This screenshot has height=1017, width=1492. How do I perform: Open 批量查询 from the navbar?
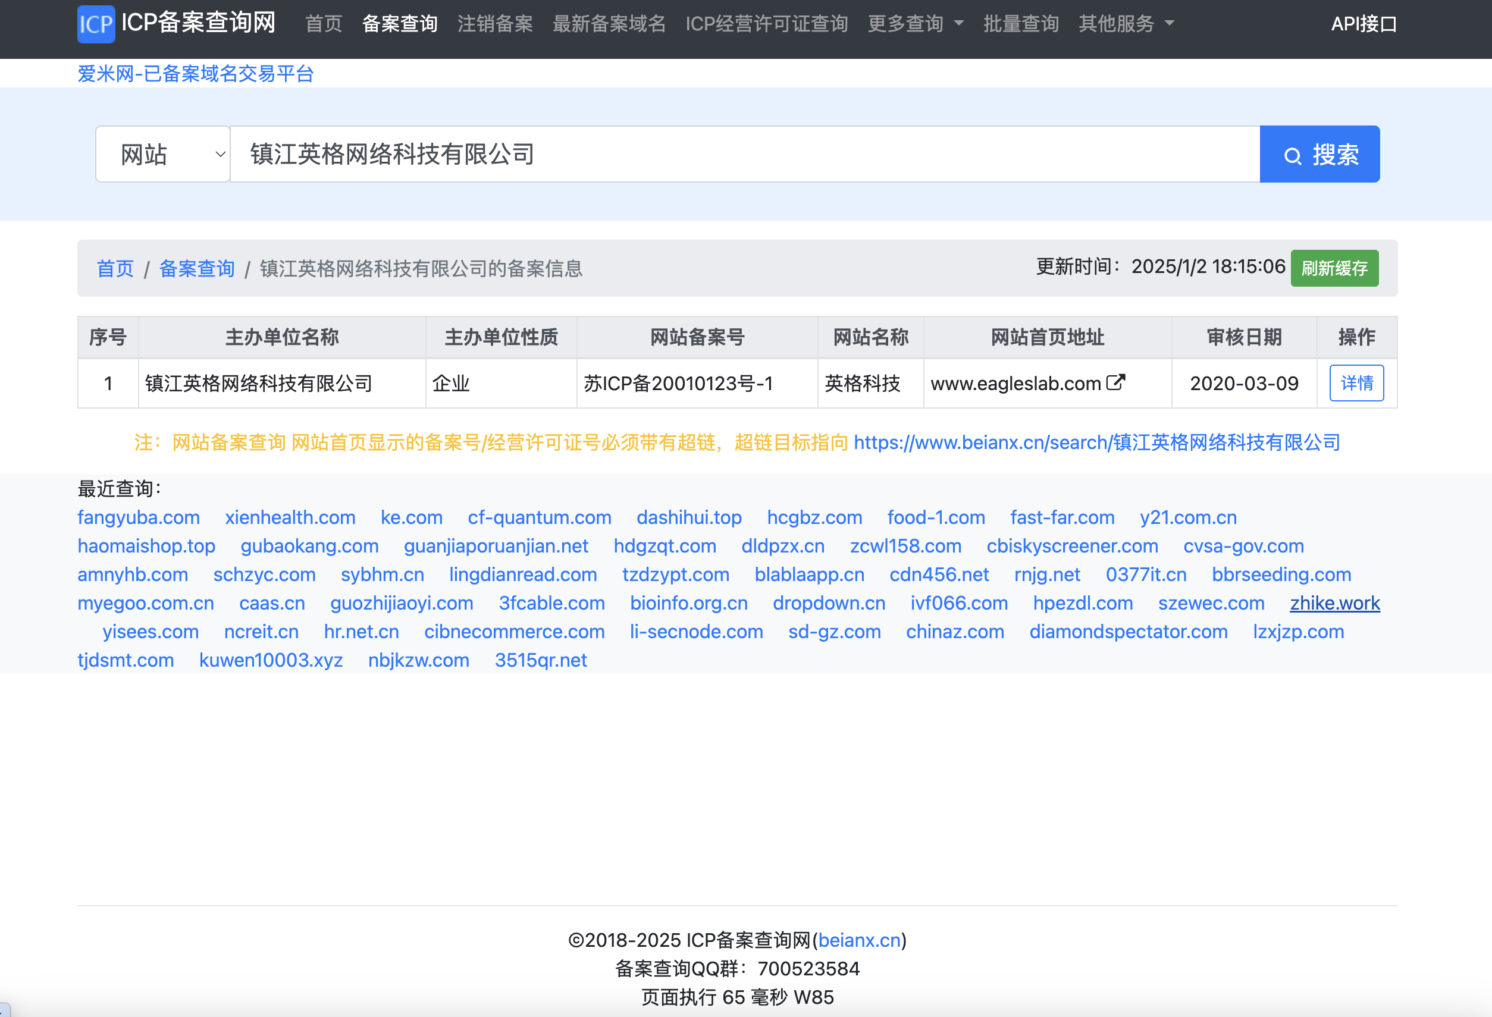click(x=1021, y=24)
